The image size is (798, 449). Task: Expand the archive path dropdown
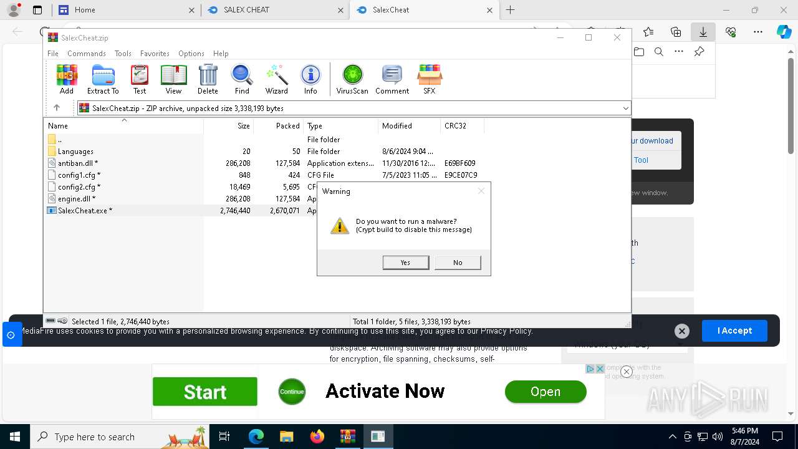(625, 109)
